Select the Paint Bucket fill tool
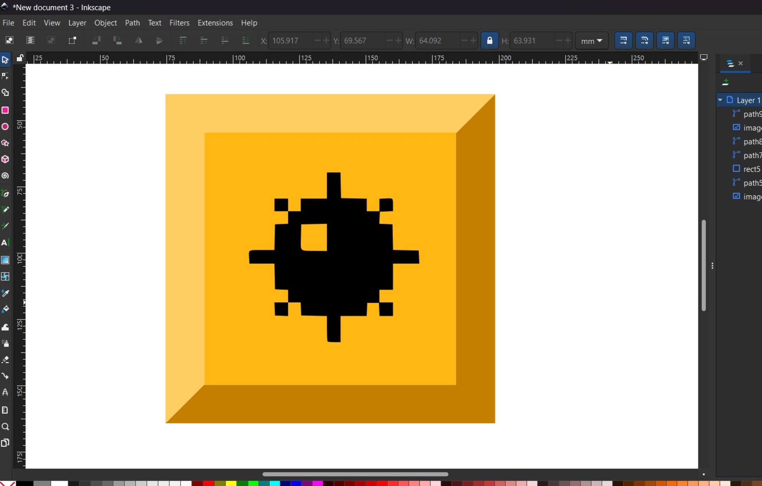The height and width of the screenshot is (486, 762). click(x=5, y=309)
